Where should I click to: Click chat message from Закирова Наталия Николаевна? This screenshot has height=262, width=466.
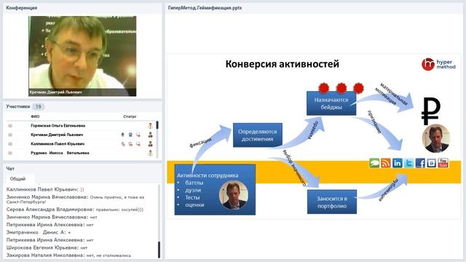pos(68,255)
